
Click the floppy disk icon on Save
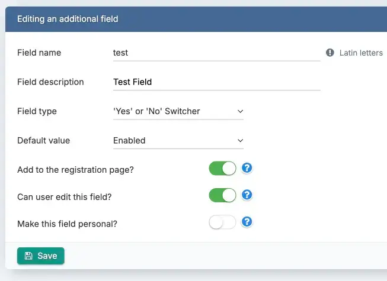coord(27,256)
